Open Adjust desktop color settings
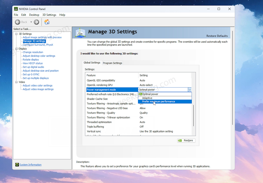This screenshot has height=183, width=263. tap(39, 56)
